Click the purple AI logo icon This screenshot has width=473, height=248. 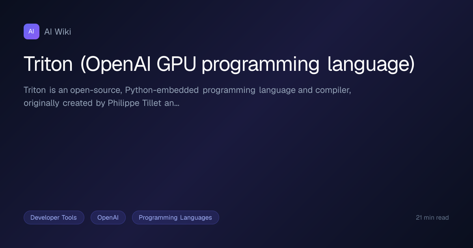32,31
